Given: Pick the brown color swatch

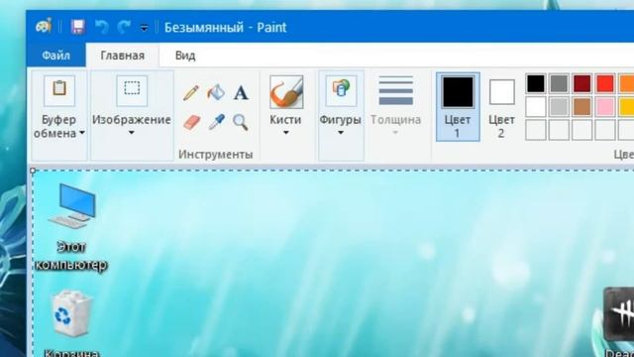Looking at the screenshot, I should [x=581, y=106].
